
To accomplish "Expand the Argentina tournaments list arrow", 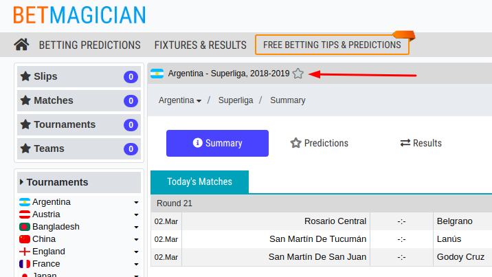I will (136, 202).
